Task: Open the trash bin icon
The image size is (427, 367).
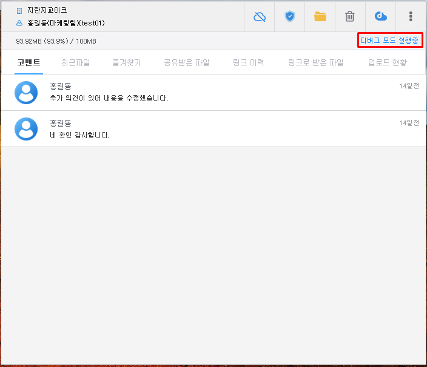Action: pos(350,16)
